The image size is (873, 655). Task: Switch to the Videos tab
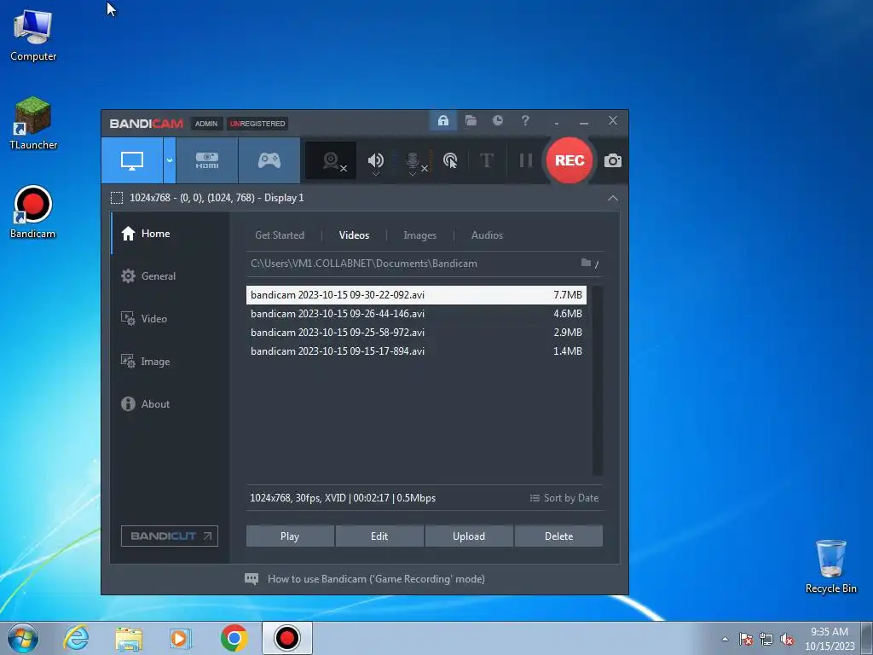pos(354,235)
